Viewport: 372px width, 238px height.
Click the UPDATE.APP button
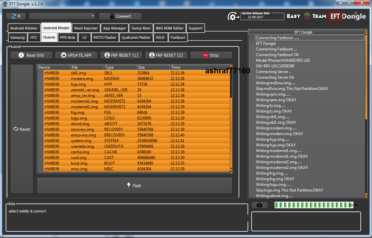pyautogui.click(x=76, y=55)
